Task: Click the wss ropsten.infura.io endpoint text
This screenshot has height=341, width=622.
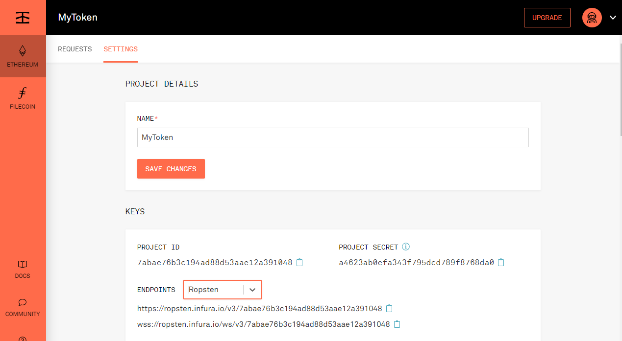Action: [x=264, y=324]
